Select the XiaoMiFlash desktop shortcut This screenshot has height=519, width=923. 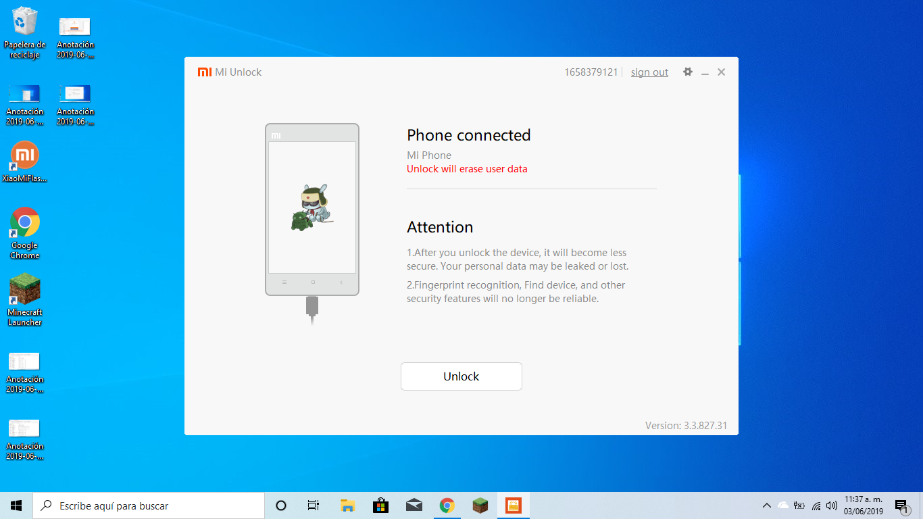pos(25,162)
